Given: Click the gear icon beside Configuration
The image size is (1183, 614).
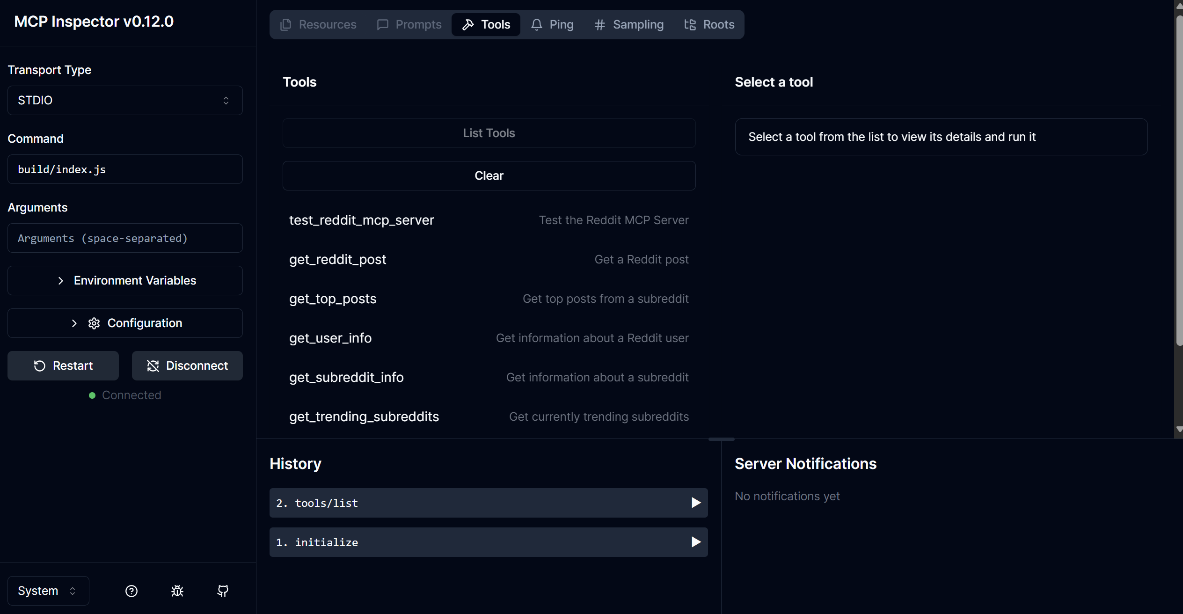Looking at the screenshot, I should click(94, 323).
